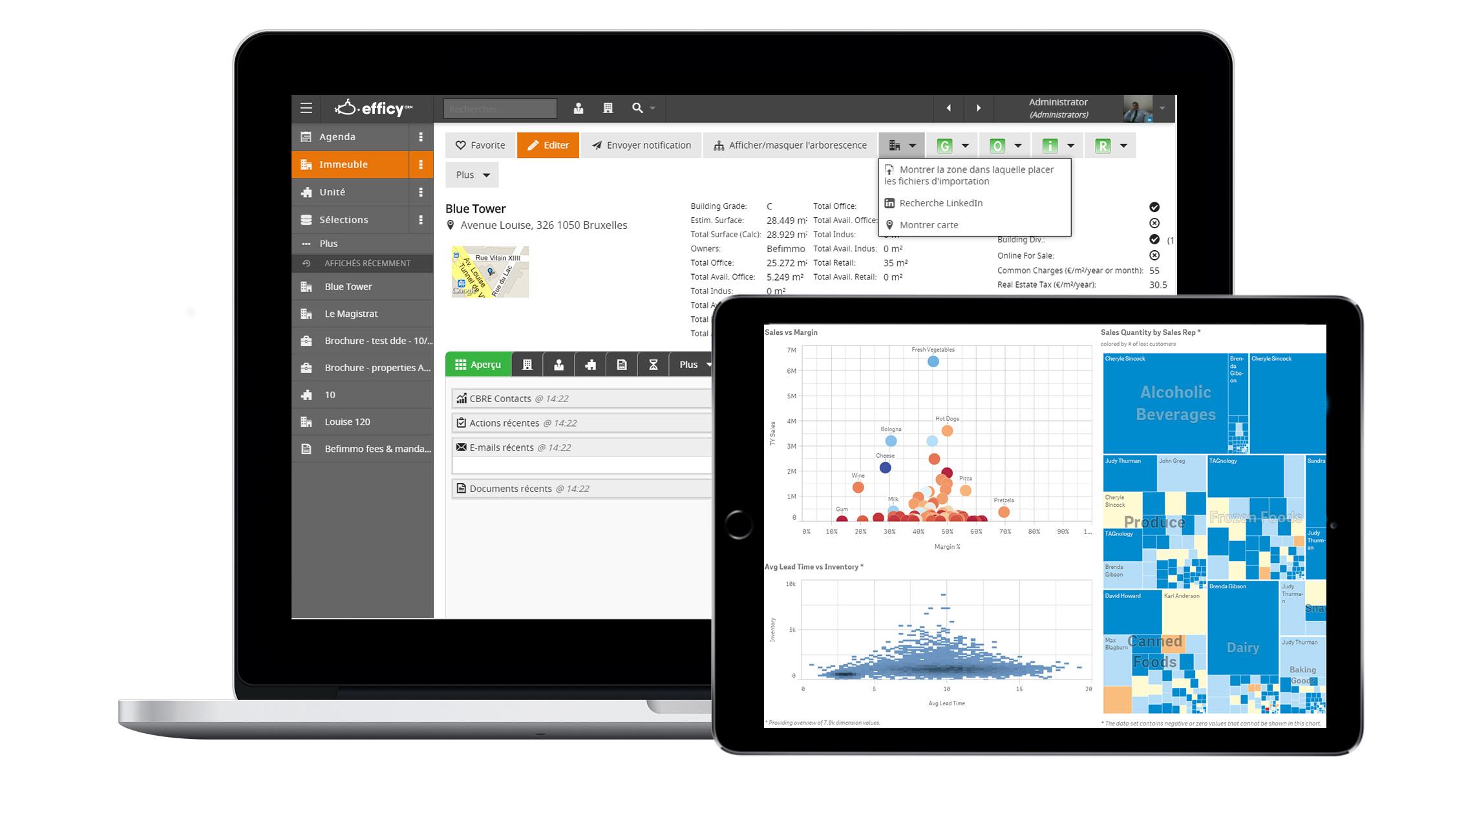
Task: Click the Montrer carte map icon
Action: [890, 224]
